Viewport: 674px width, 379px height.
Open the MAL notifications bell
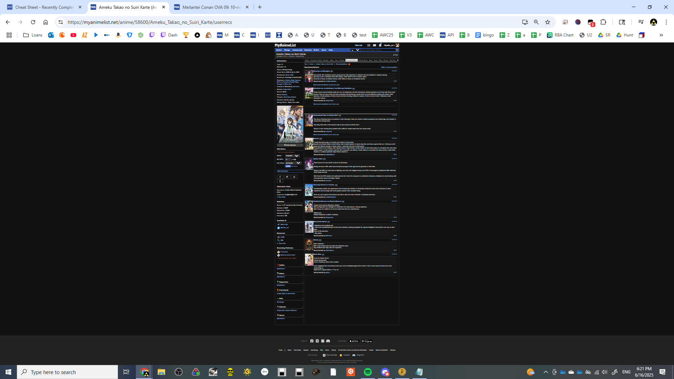point(380,45)
